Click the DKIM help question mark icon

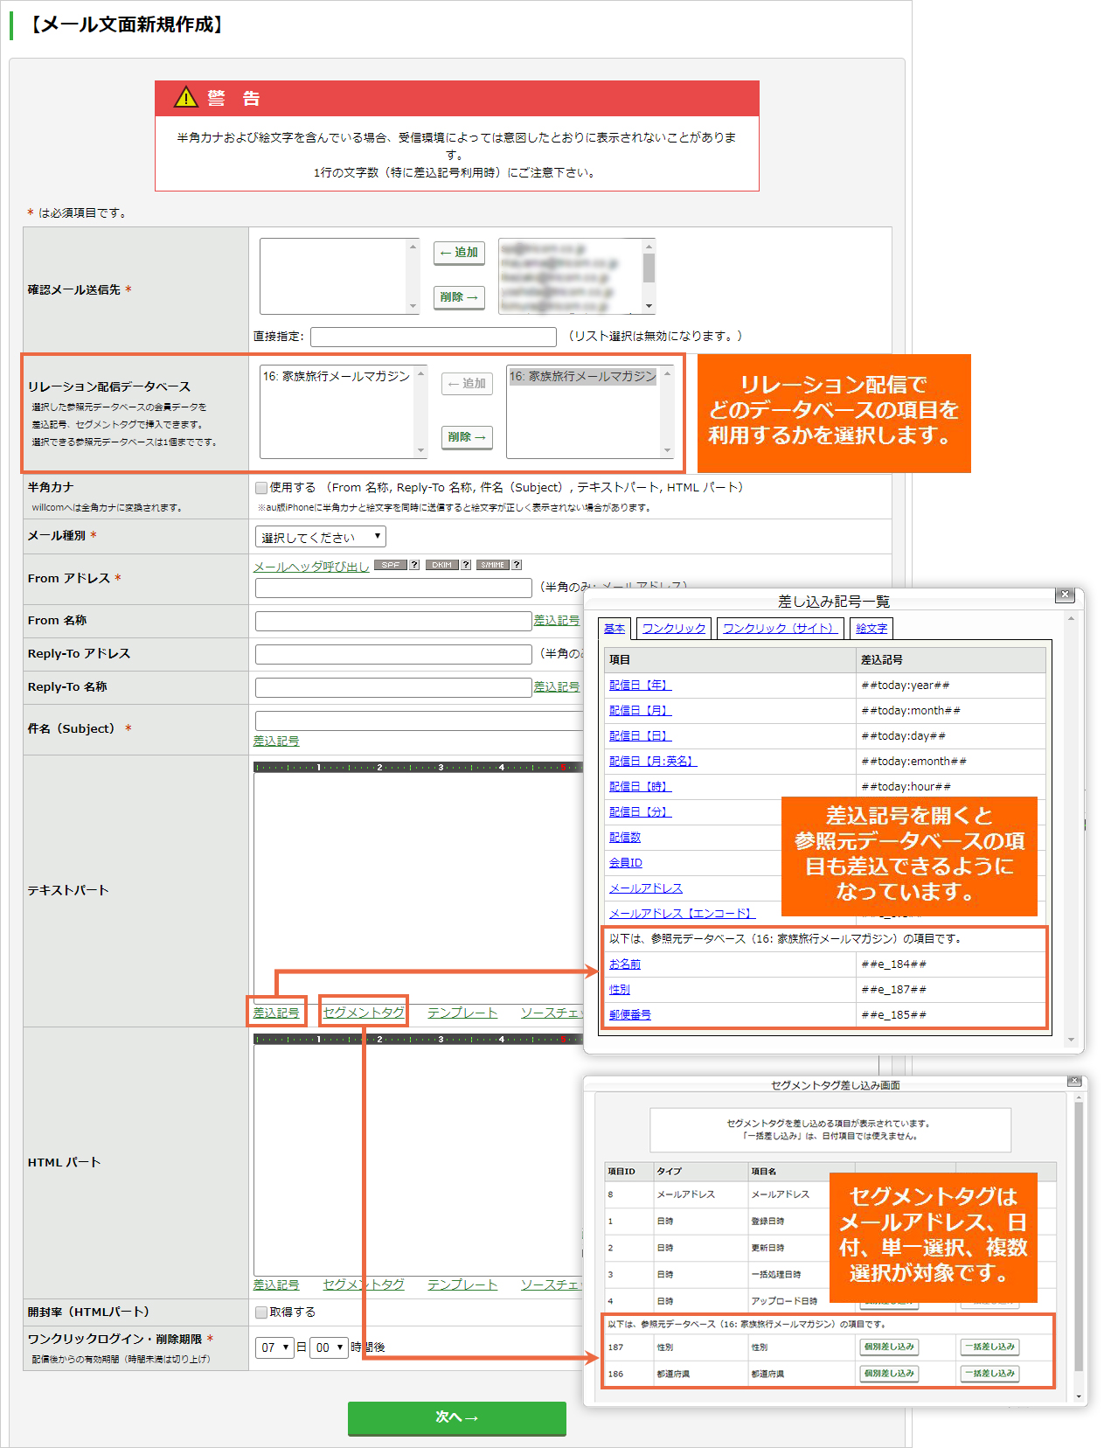[466, 565]
